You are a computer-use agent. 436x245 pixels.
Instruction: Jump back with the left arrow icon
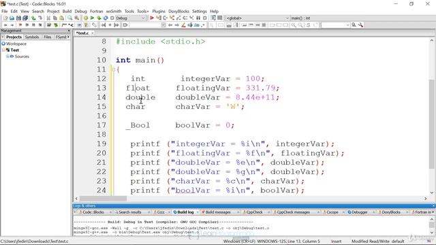(x=5, y=25)
